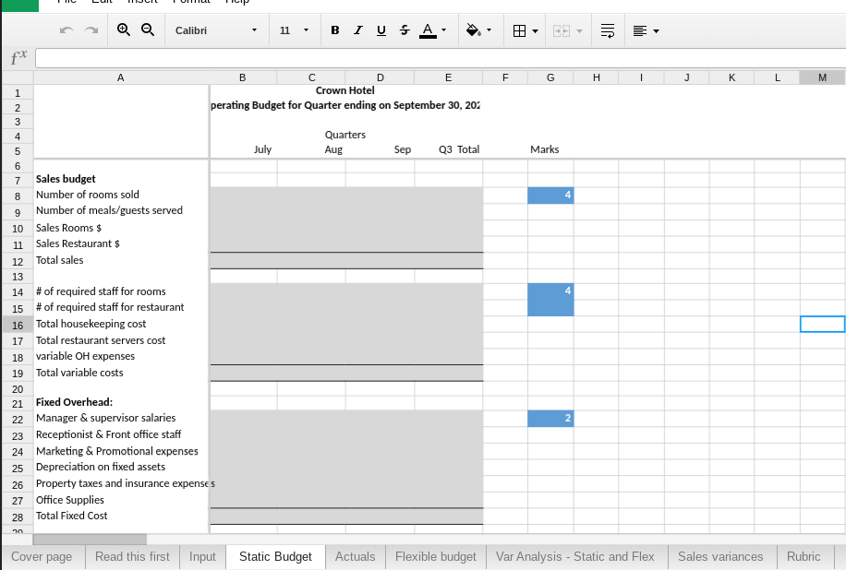This screenshot has width=846, height=570.
Task: Switch to the Flexible budget tab
Action: coord(435,556)
